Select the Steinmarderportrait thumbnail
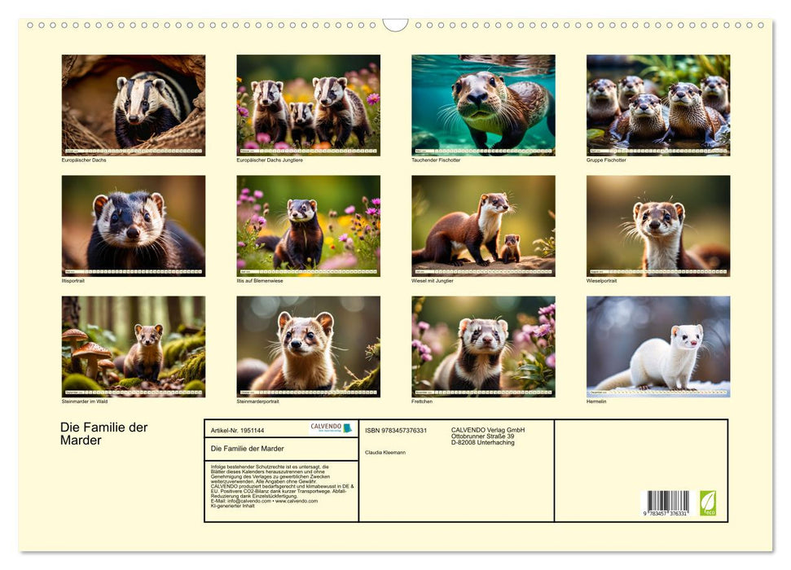791x570 pixels. [x=308, y=346]
